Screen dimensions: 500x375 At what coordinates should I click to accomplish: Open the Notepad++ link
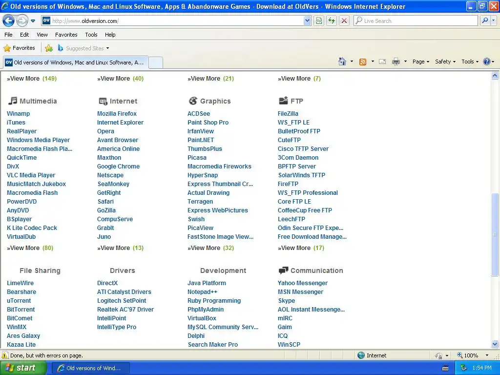(x=202, y=292)
